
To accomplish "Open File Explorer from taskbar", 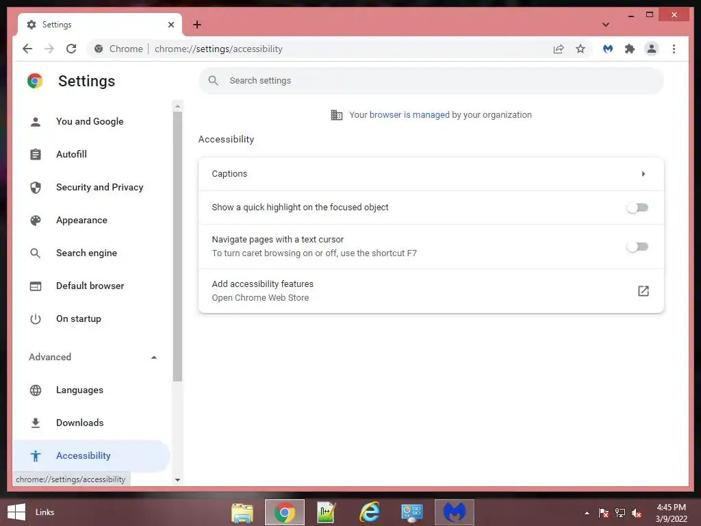I will (242, 512).
